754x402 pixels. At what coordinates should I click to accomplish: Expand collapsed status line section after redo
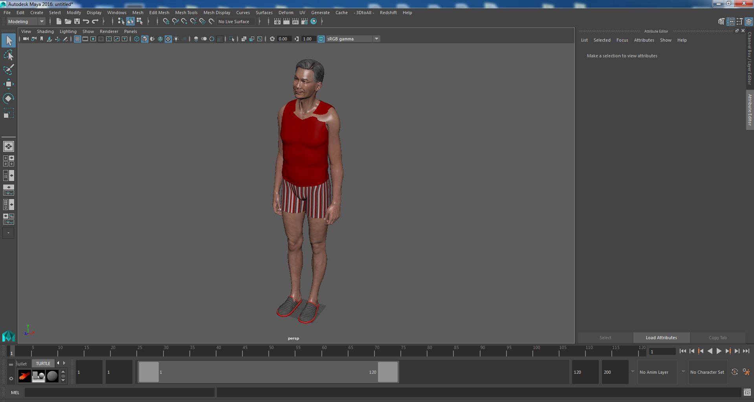[x=104, y=22]
